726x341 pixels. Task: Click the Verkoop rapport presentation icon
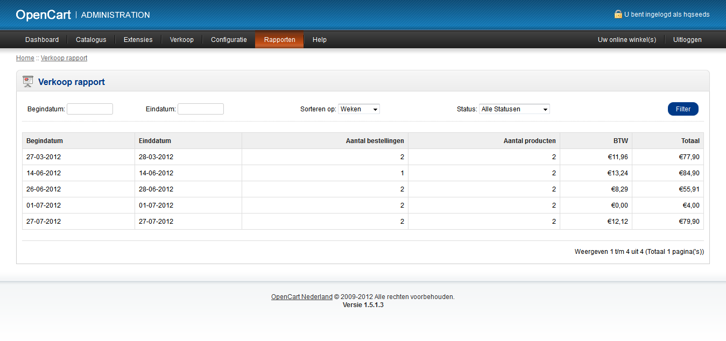pos(28,82)
